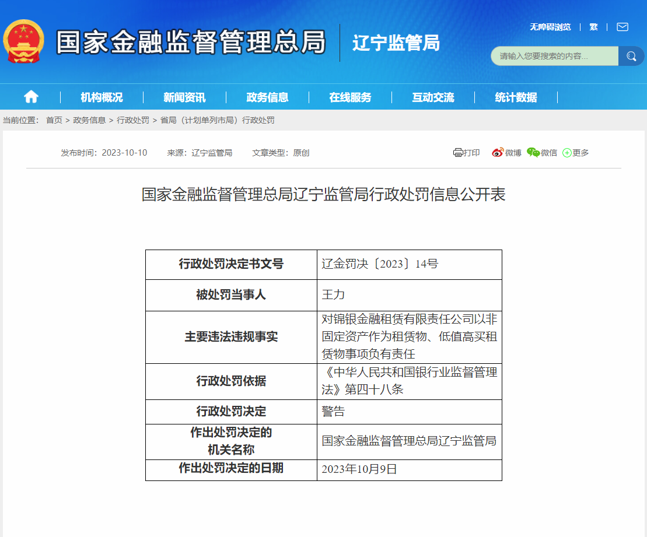Enable 无障碍浏览 accessibility mode
This screenshot has height=537, width=647.
tap(550, 27)
